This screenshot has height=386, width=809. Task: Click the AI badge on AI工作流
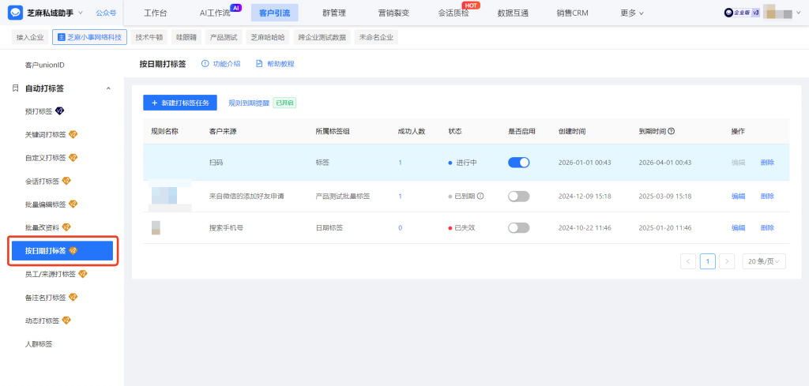coord(235,8)
